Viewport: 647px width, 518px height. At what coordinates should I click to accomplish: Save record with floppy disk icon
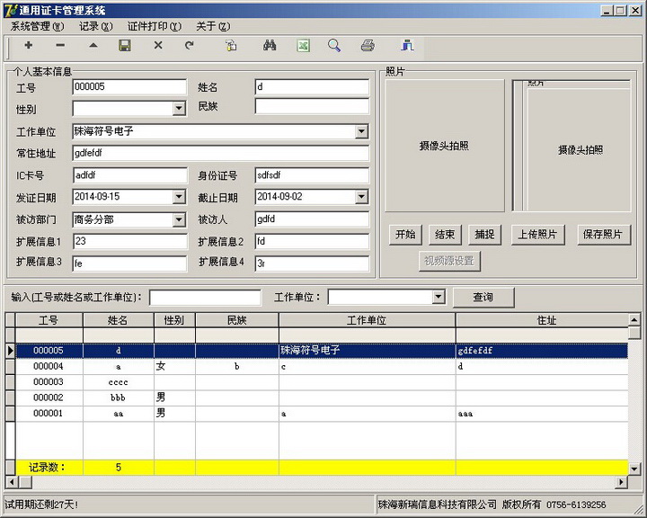point(125,46)
